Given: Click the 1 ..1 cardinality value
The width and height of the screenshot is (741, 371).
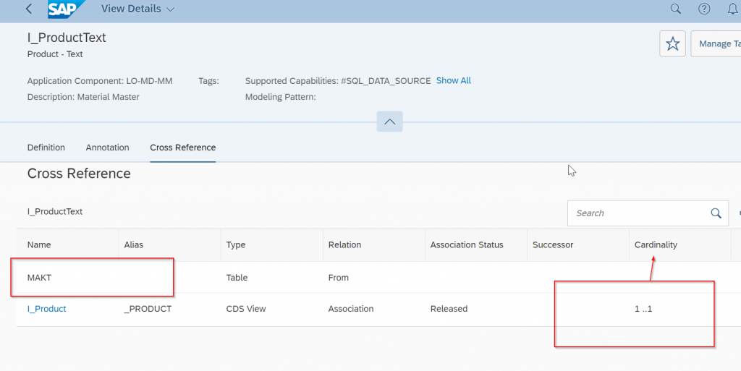Looking at the screenshot, I should (x=643, y=309).
